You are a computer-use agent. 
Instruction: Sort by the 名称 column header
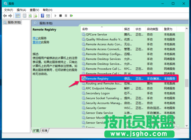click(x=102, y=29)
